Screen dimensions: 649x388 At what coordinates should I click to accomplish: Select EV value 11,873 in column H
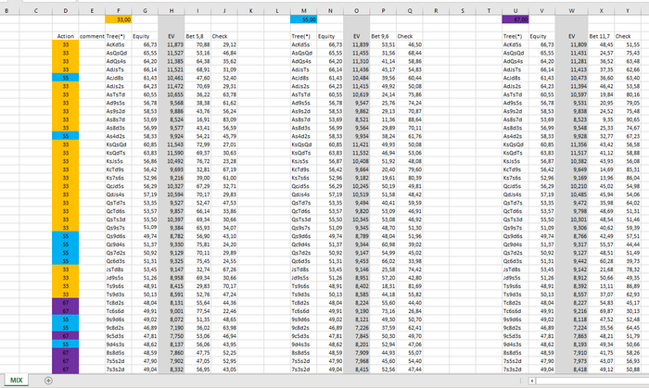coord(172,44)
